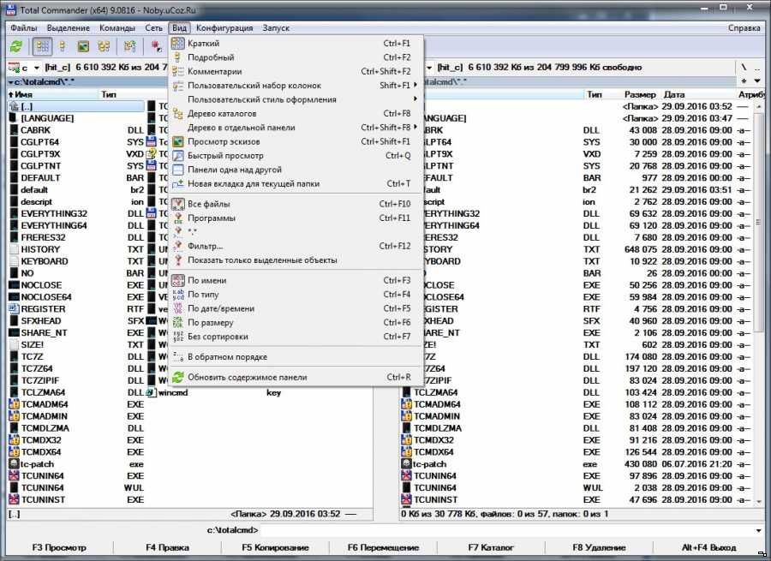The image size is (771, 561).
Task: Click the icon beside По имени
Action: pyautogui.click(x=178, y=280)
